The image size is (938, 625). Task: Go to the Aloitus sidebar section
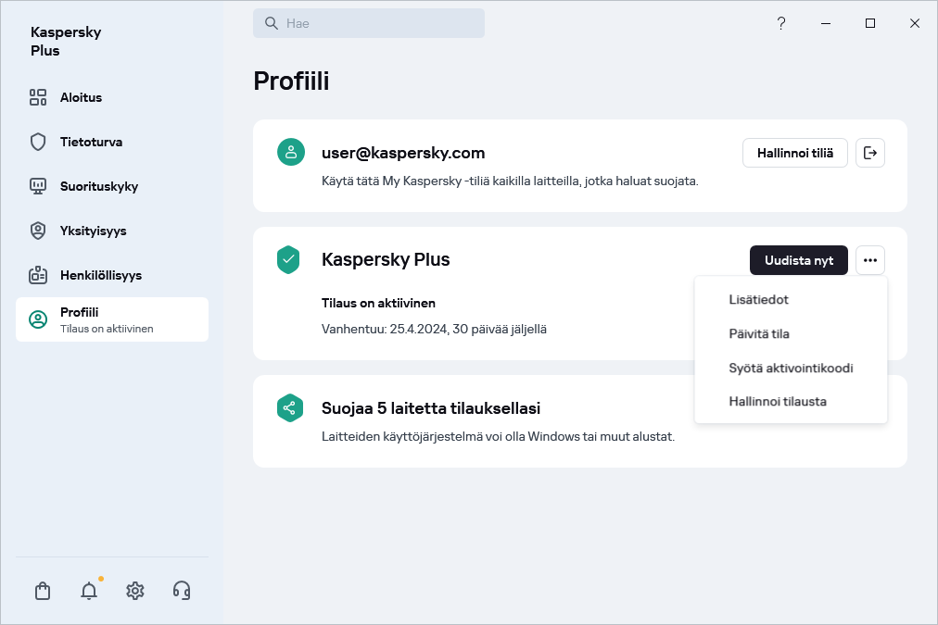(x=81, y=97)
